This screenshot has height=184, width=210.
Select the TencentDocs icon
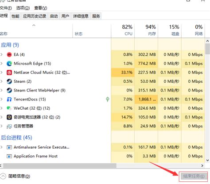9,100
